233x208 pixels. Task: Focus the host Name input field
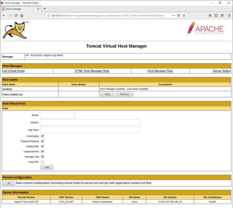[58, 115]
